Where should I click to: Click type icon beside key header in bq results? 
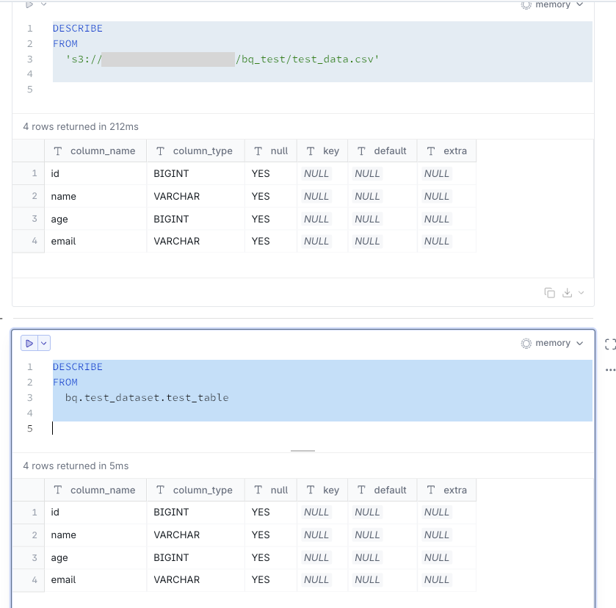tap(311, 490)
